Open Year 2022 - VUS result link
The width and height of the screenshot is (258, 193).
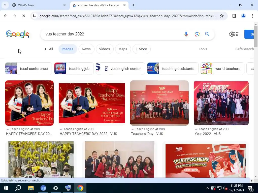[208, 134]
